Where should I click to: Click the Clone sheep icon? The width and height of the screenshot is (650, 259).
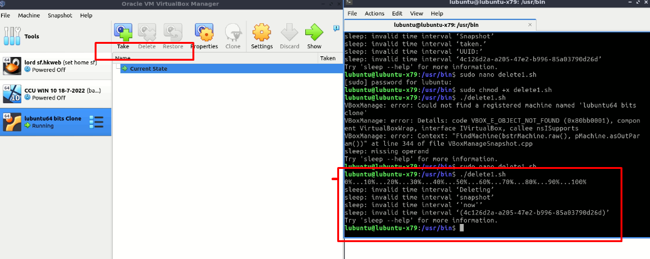click(233, 33)
